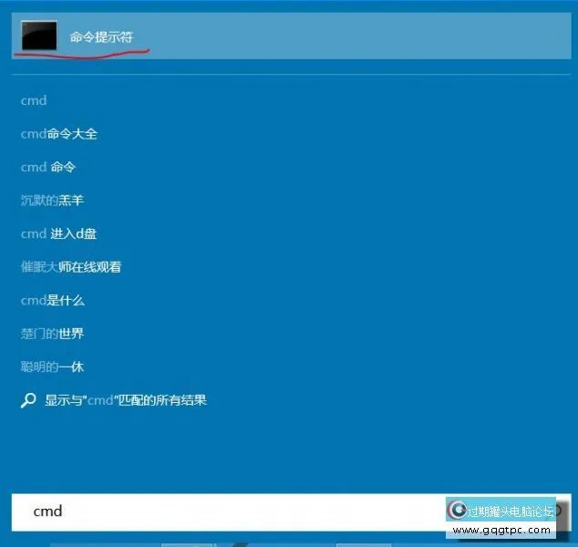Select the cmd命令大全 suggestion

click(59, 134)
